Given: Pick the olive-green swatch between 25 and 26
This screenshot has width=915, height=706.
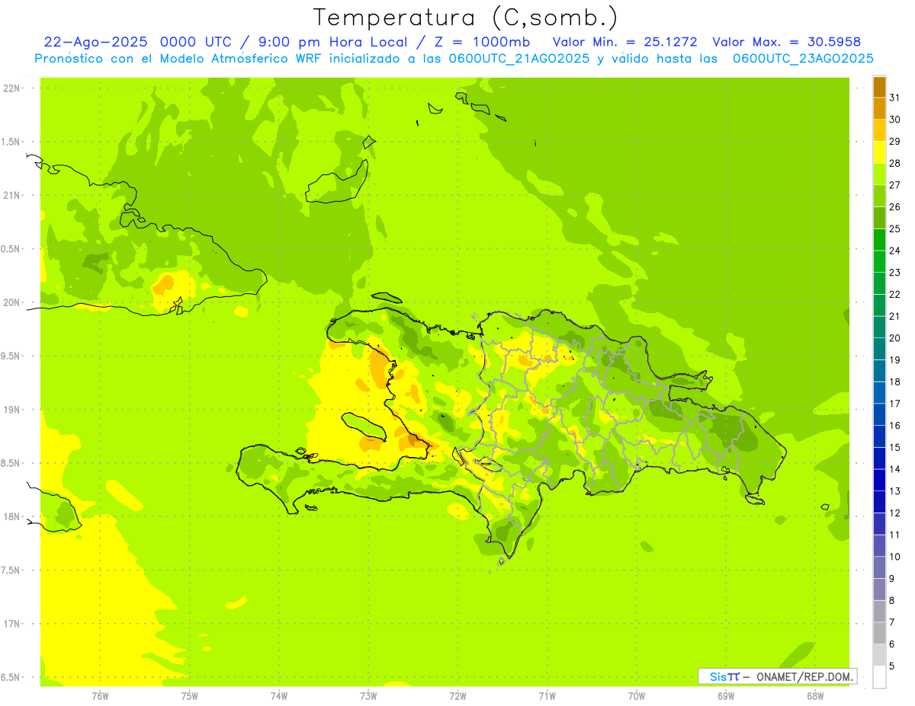Looking at the screenshot, I should click(879, 218).
